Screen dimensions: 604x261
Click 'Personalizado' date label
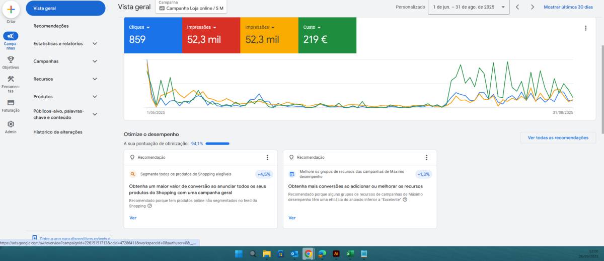410,7
